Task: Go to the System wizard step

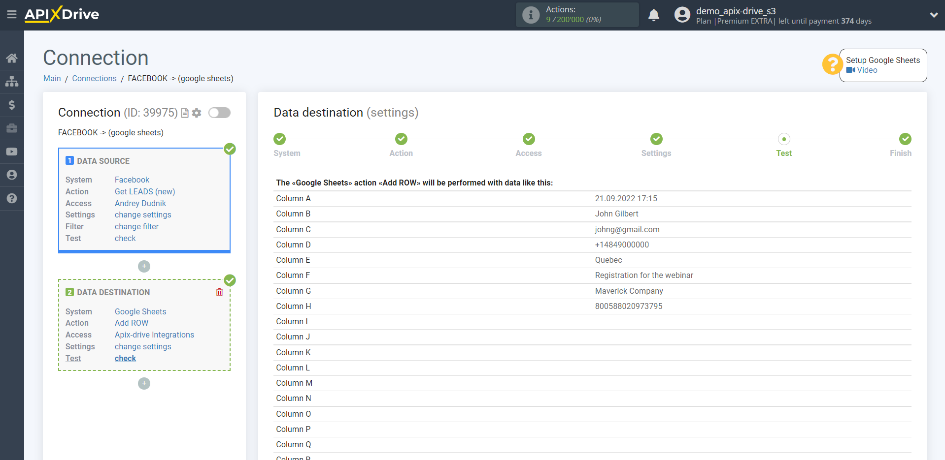Action: [280, 139]
